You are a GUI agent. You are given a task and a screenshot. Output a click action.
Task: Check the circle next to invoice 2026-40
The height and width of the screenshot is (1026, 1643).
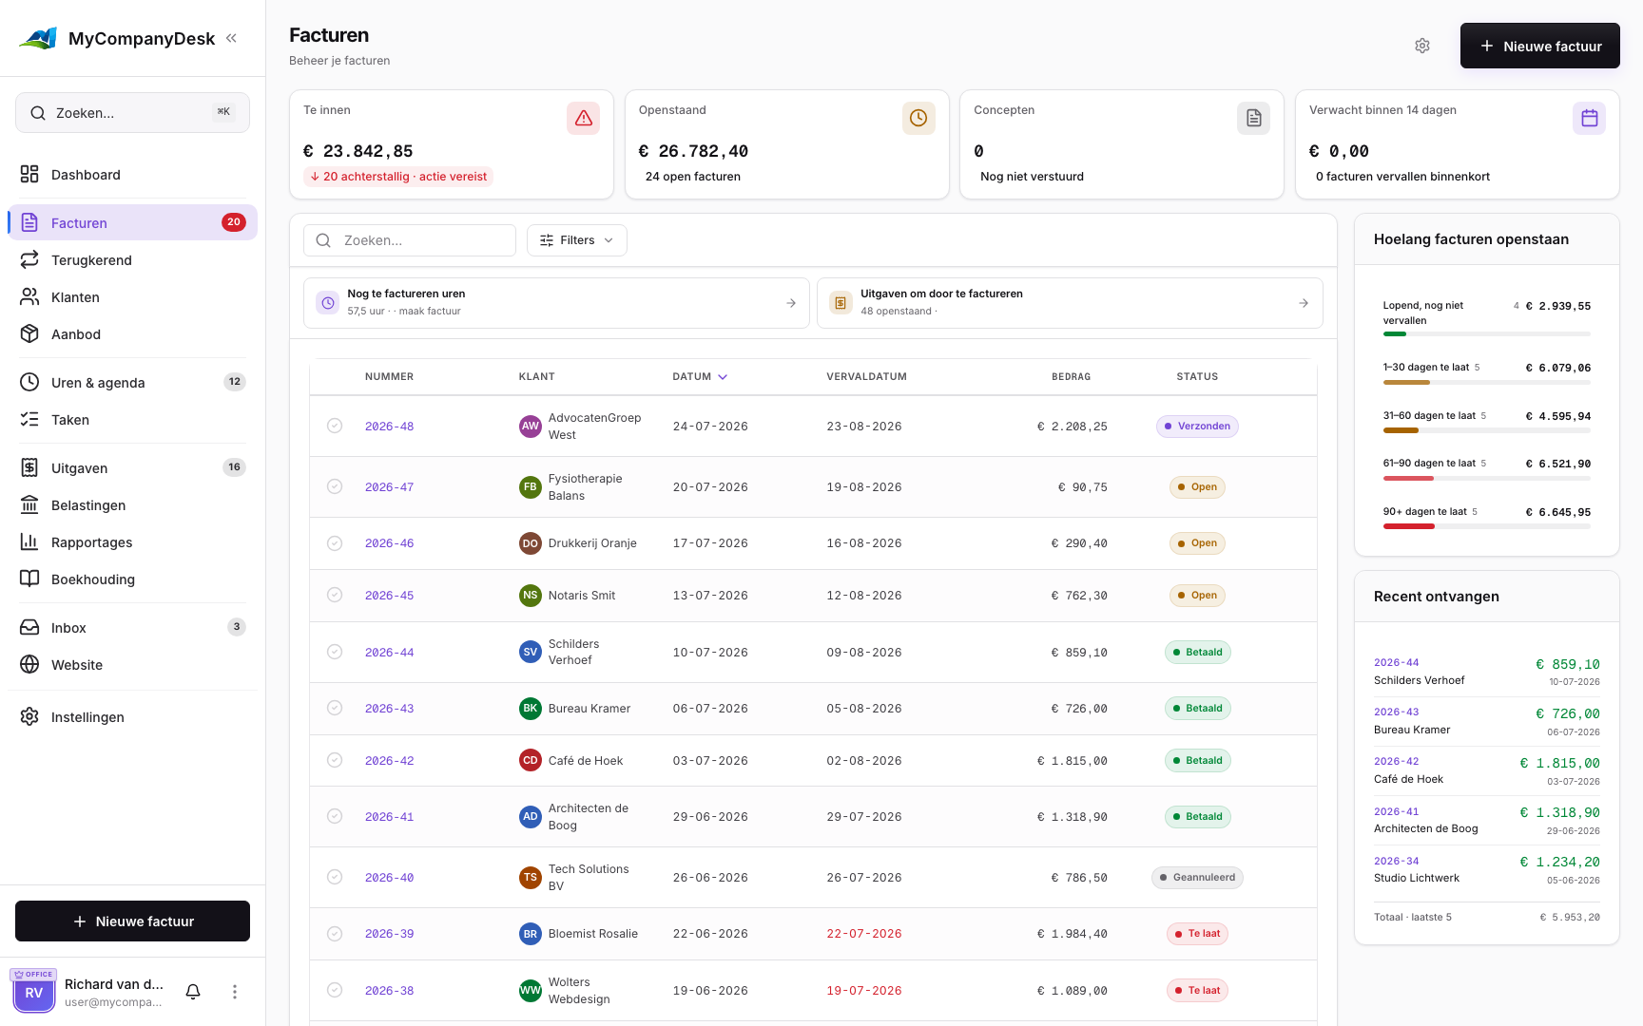coord(335,877)
